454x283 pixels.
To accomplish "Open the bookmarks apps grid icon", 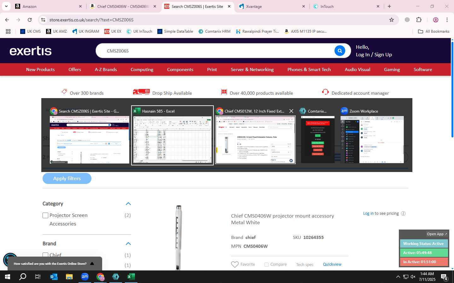I will (8, 31).
